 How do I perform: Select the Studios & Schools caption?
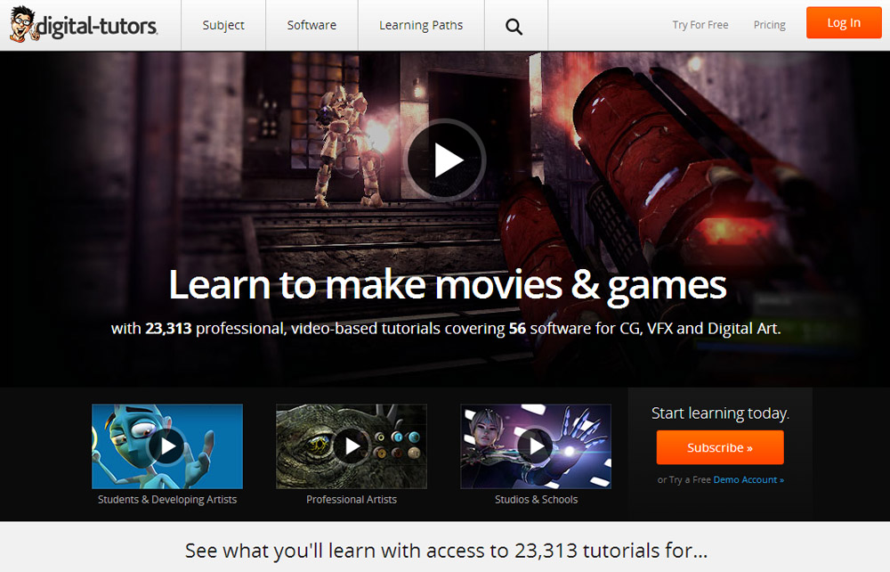(x=536, y=500)
